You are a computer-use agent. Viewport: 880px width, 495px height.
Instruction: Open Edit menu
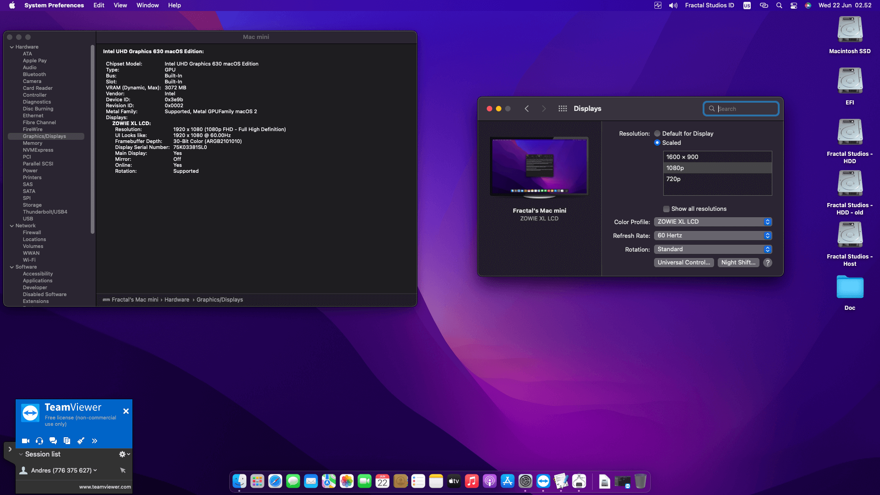tap(99, 5)
